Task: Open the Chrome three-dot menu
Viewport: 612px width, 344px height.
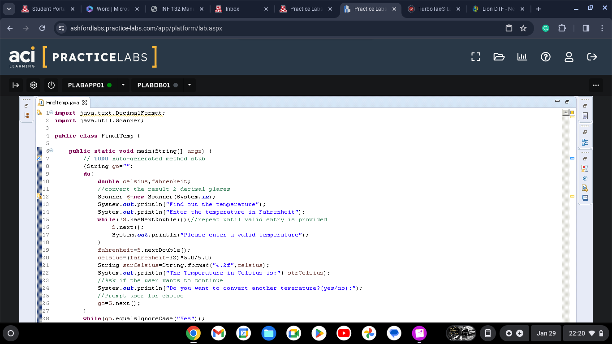Action: click(x=602, y=28)
